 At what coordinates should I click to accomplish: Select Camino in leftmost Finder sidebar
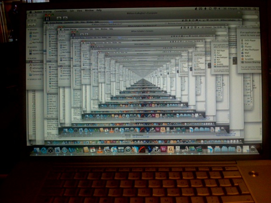tap(35, 39)
